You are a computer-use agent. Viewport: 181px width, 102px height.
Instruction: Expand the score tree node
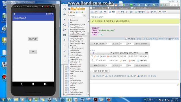(x=66, y=78)
